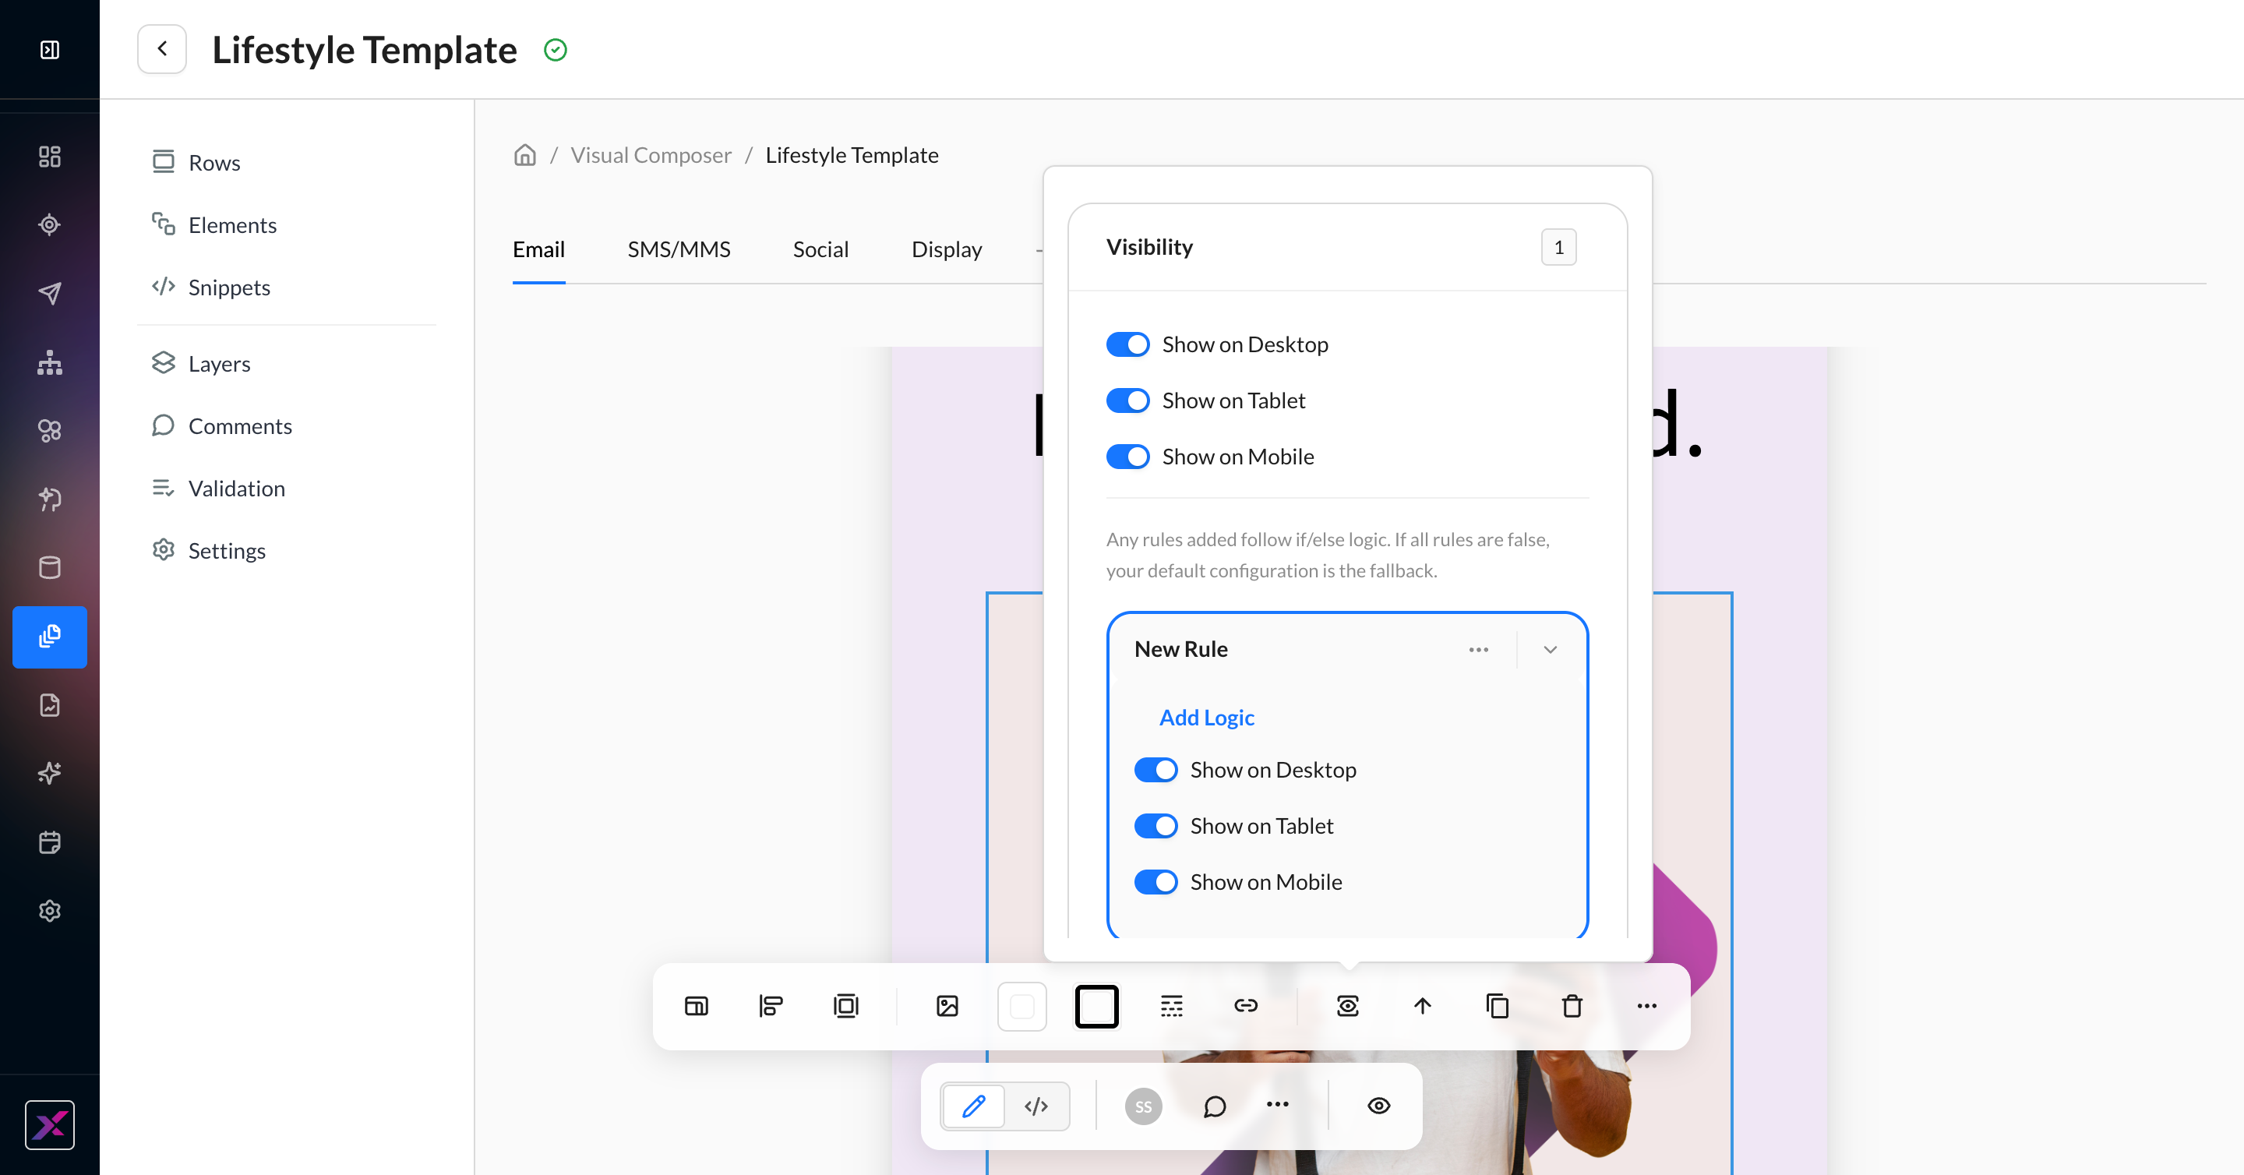Image resolution: width=2244 pixels, height=1175 pixels.
Task: Click the home breadcrumb icon
Action: 524,155
